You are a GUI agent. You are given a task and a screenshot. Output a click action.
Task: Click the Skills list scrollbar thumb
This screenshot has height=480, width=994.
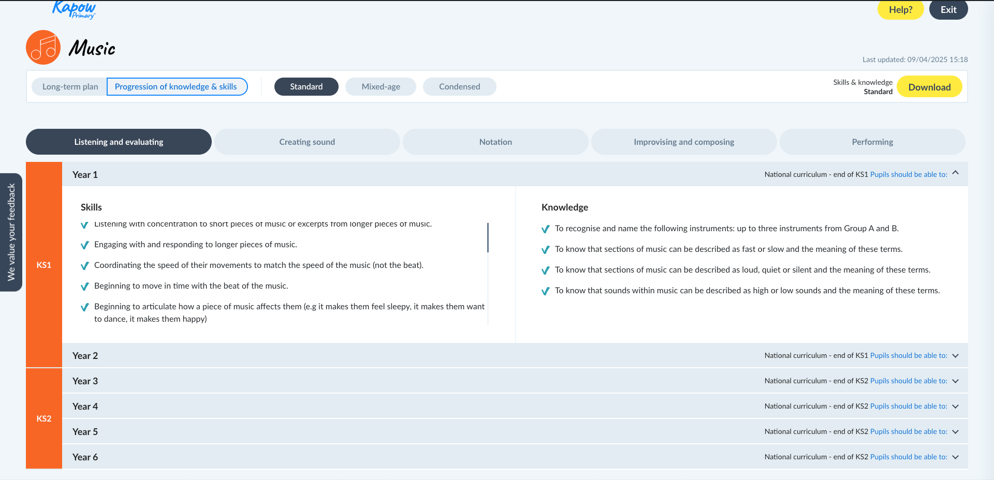pos(488,237)
